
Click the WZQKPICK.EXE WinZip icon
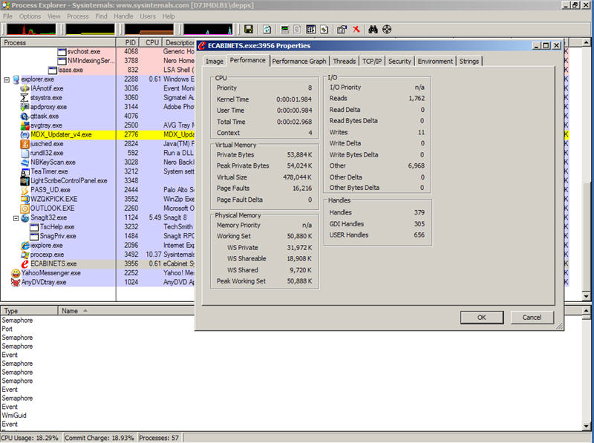pos(25,199)
